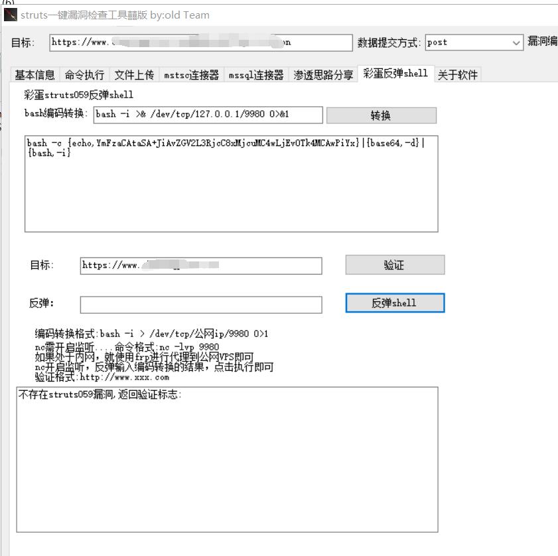This screenshot has height=556, width=558.
Task: Click the lower 目标 URL input field
Action: [x=201, y=265]
